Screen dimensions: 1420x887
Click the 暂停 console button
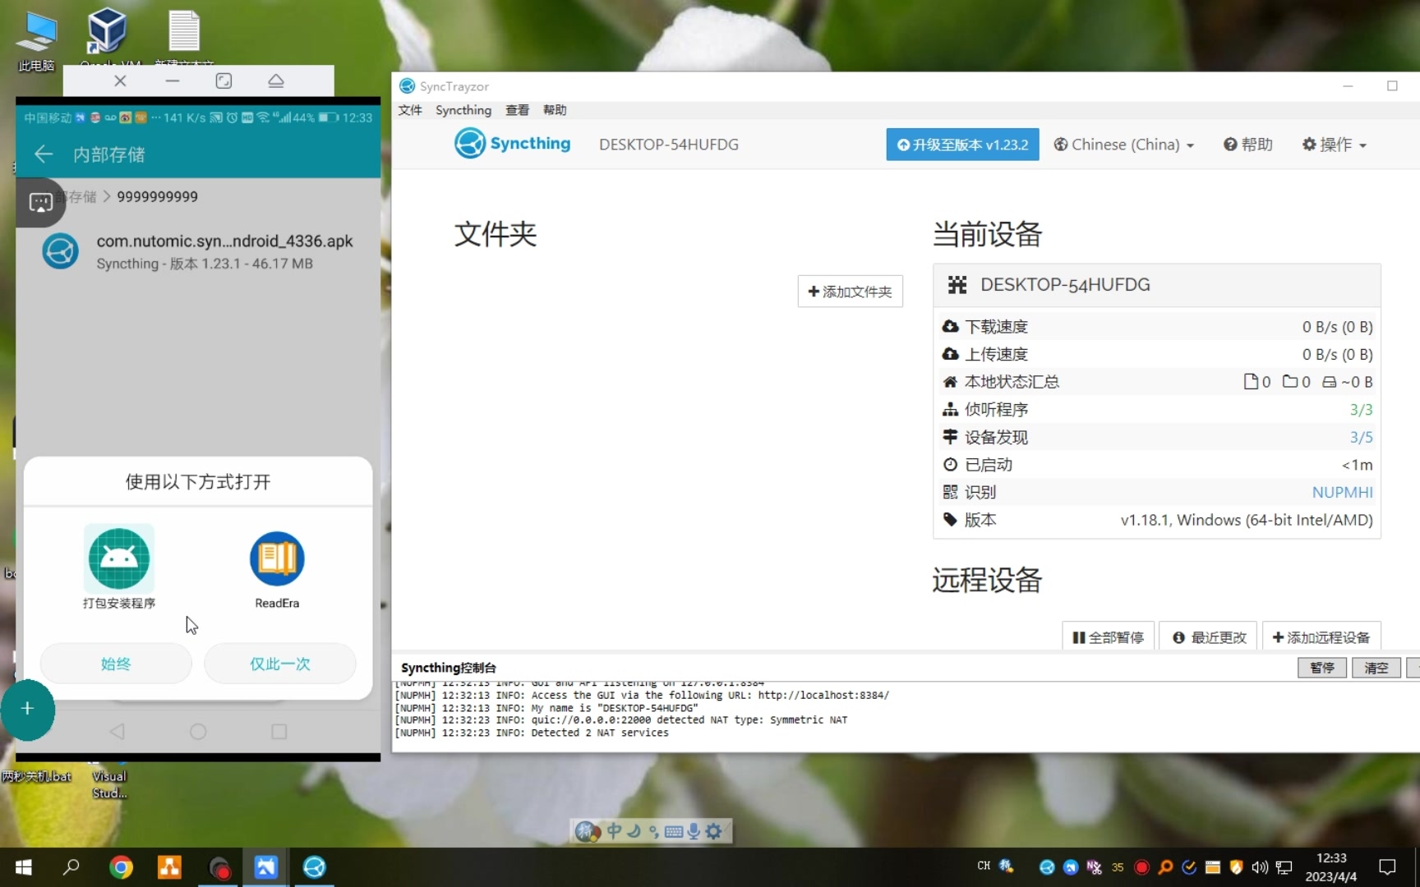[x=1321, y=668]
